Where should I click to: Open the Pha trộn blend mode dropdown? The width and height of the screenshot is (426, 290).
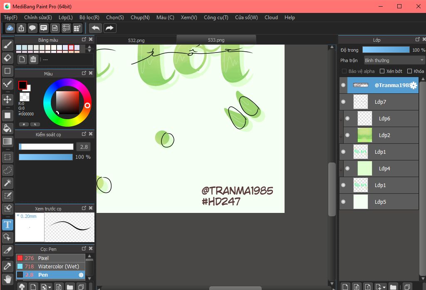394,60
